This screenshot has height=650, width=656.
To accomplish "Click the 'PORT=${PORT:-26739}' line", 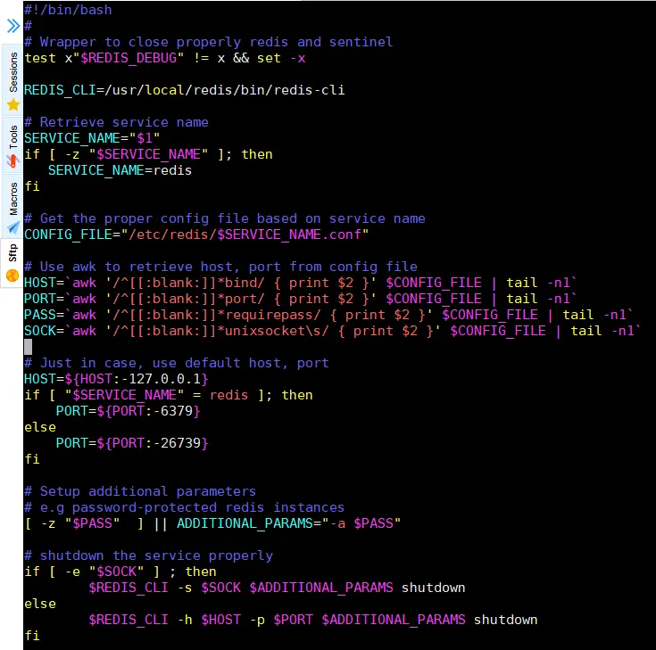I will [132, 443].
